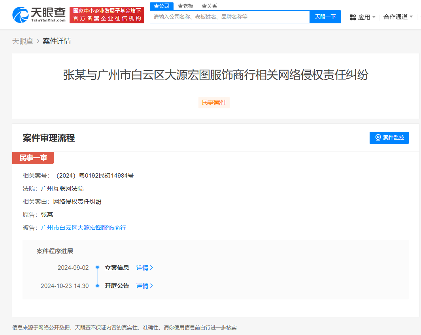Select the 民事一审 tab label
Screen dimensions: 421x335
coord(33,158)
